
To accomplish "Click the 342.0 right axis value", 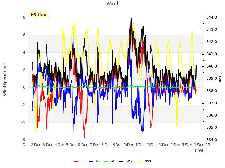I will [212, 42].
